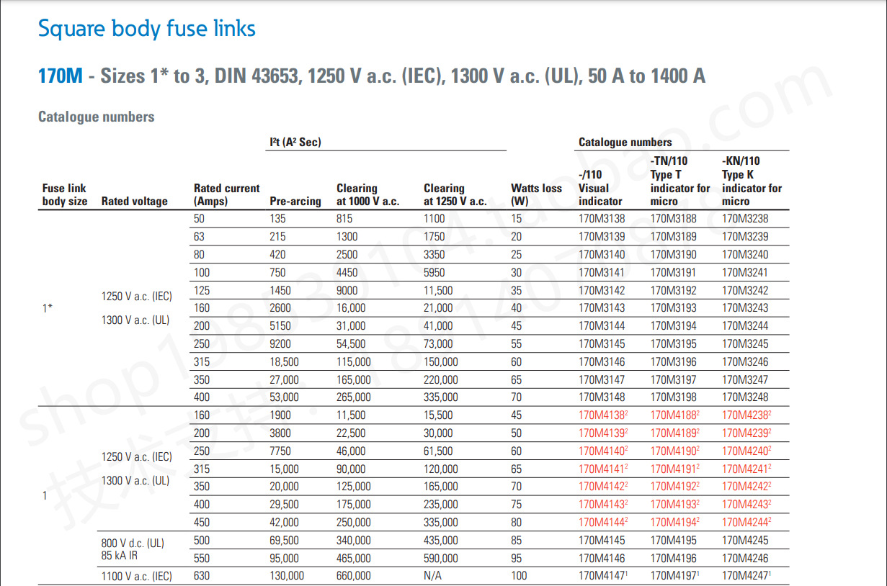Click the body size 1* cell
This screenshot has width=887, height=586.
(x=45, y=307)
